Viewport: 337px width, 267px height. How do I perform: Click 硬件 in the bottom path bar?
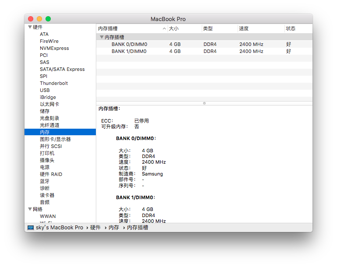click(95, 228)
